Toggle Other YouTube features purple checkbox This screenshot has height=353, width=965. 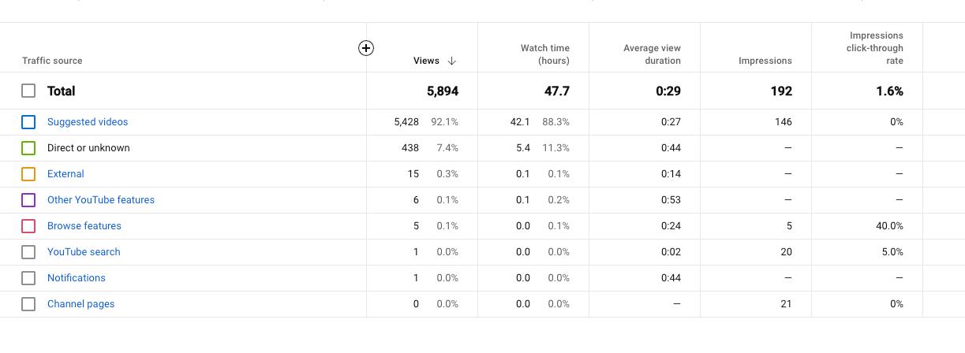(x=28, y=200)
